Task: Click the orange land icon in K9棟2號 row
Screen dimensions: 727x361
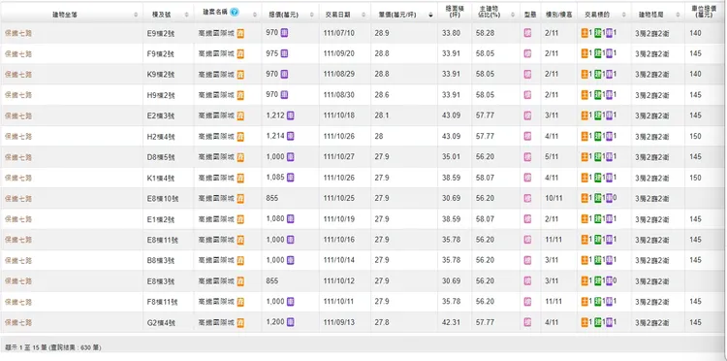Action: tap(585, 75)
